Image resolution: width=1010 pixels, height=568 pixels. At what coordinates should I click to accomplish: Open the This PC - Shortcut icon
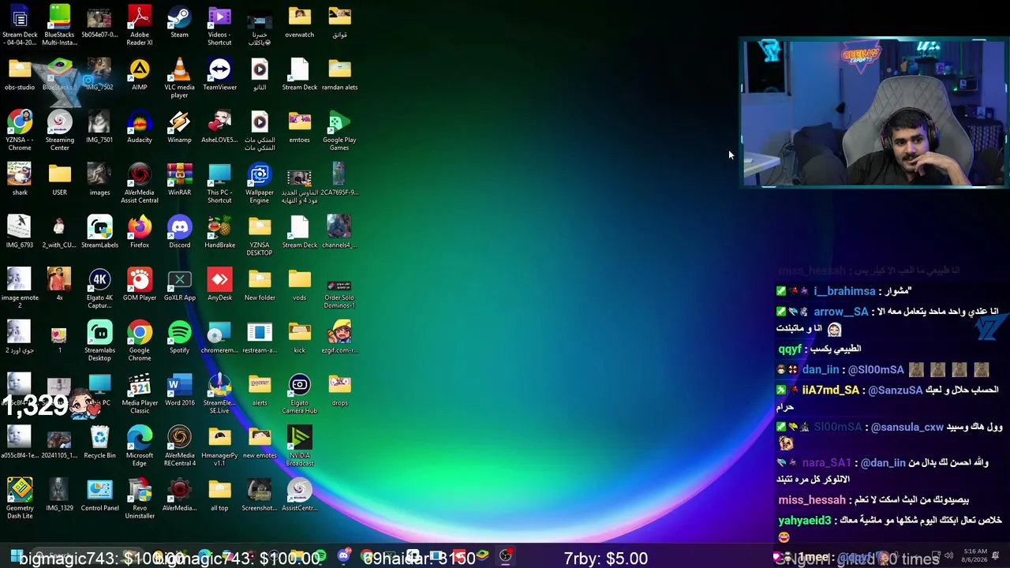[219, 183]
